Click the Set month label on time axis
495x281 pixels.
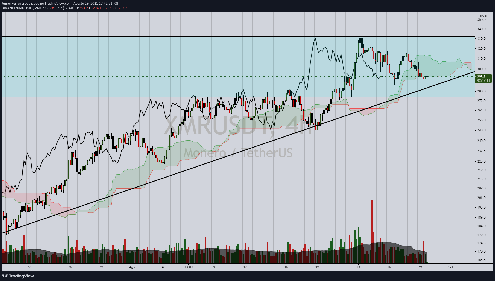pyautogui.click(x=451, y=267)
